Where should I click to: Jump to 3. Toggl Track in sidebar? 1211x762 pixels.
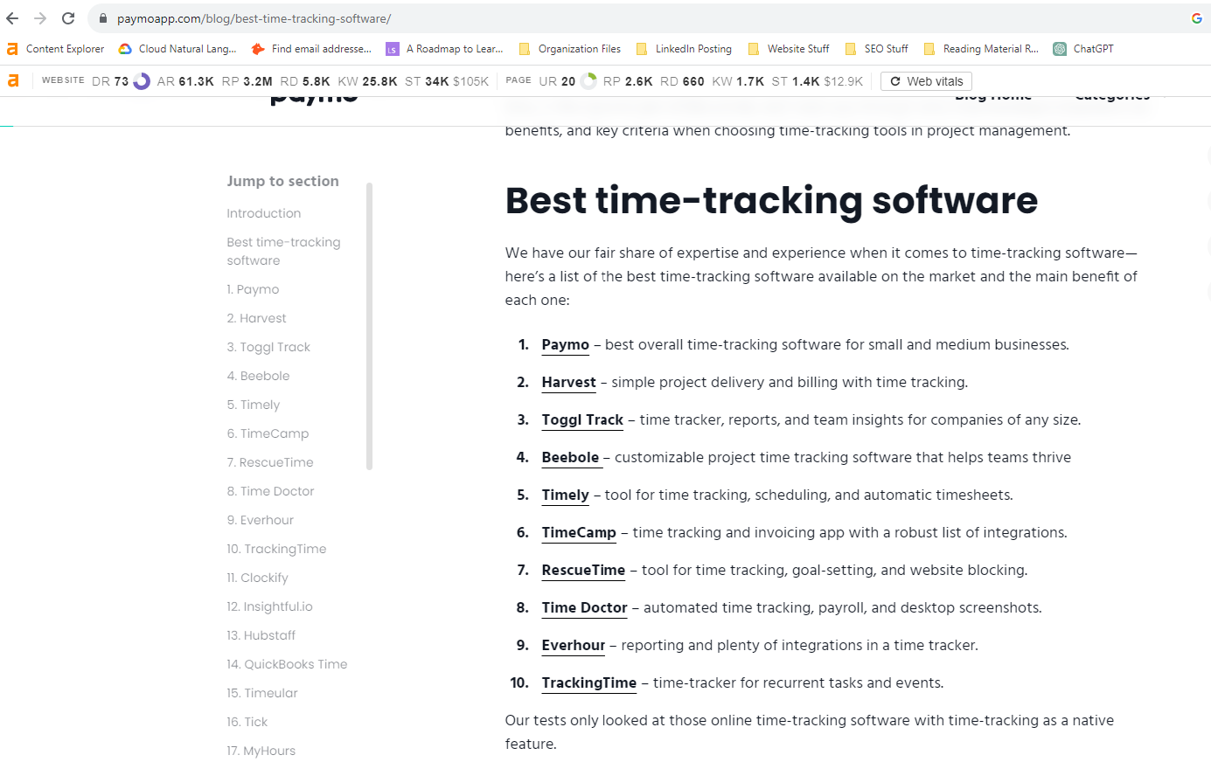tap(268, 347)
